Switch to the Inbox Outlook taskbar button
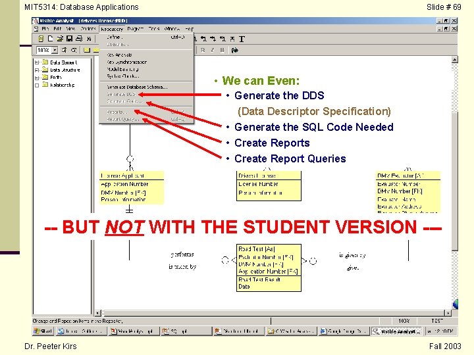Viewport: 474px width, 355px height. (x=82, y=331)
